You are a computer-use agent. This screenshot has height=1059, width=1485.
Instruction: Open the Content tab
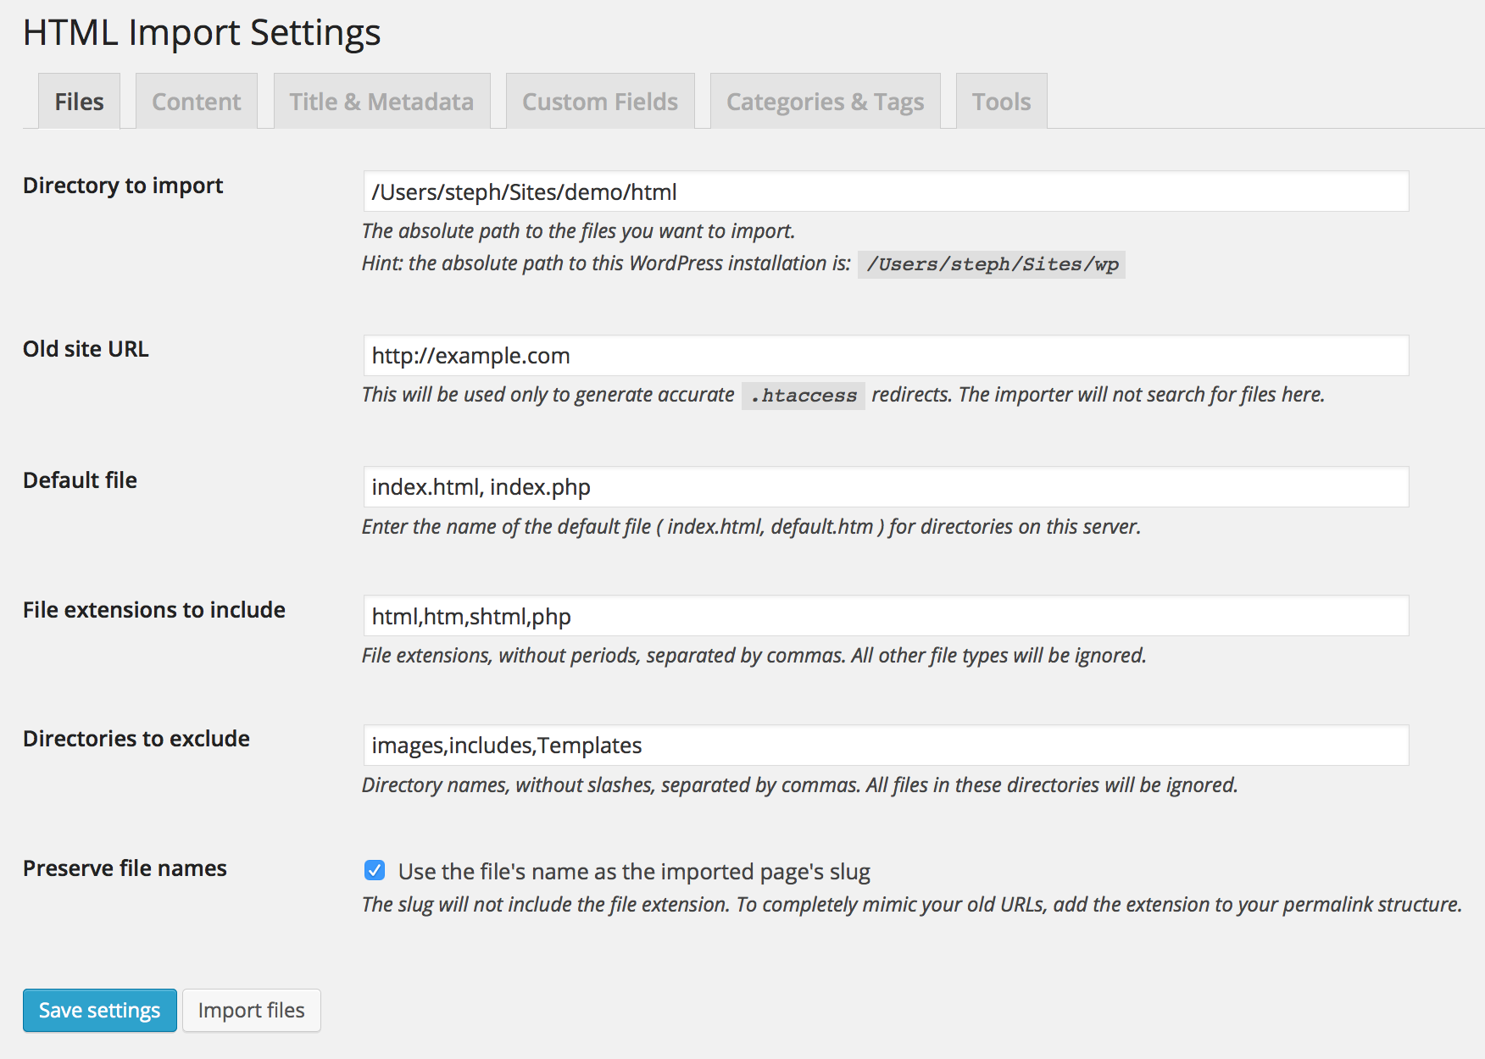point(196,102)
